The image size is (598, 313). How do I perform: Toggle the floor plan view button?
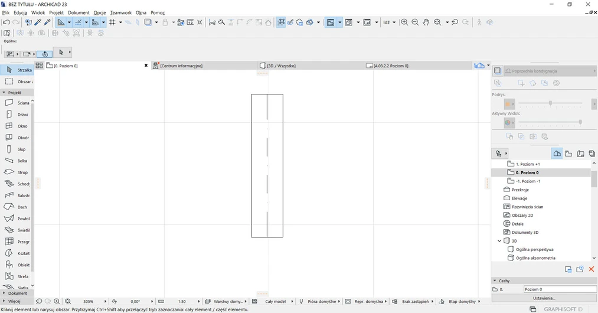tap(330, 22)
